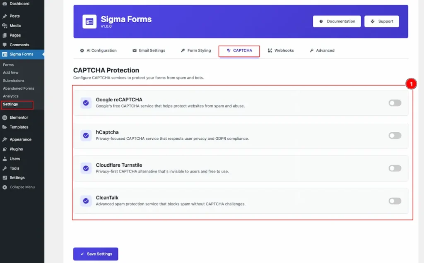Click the hCaptcha title text
Image resolution: width=424 pixels, height=263 pixels.
107,132
